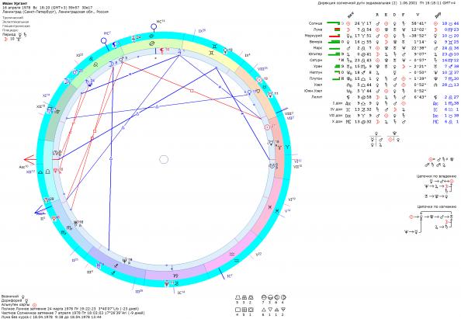The height and width of the screenshot is (319, 461).
Task: Select the MC14 circle marker above the chart
Action: click(x=154, y=27)
